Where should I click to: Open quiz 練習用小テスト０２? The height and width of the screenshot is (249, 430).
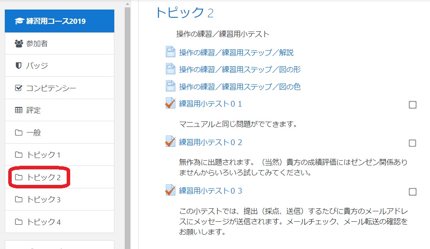pos(210,142)
